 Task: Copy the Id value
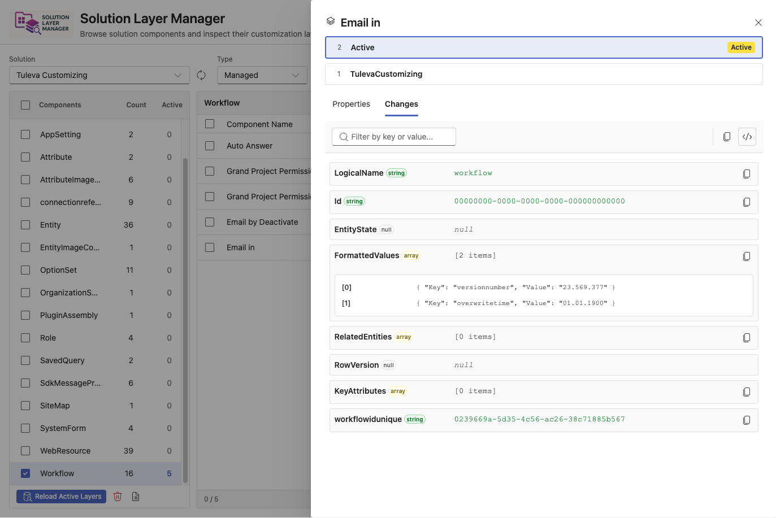[747, 202]
